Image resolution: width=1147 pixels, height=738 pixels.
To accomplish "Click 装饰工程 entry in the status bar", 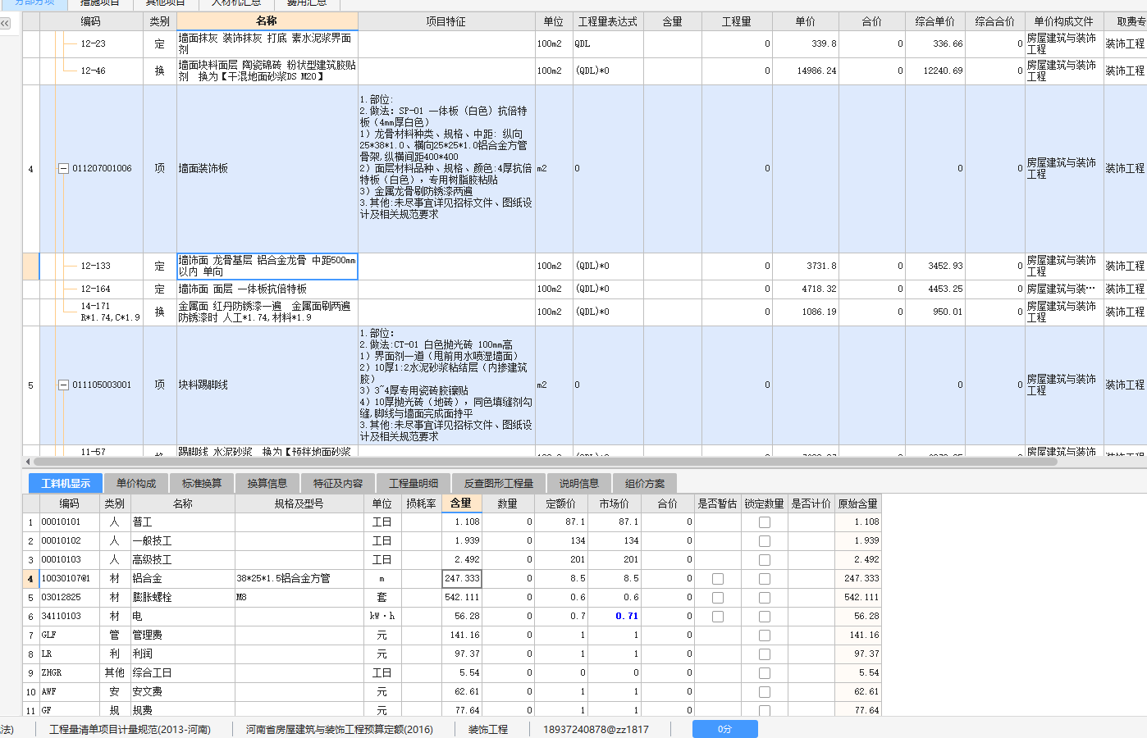I will click(x=488, y=729).
